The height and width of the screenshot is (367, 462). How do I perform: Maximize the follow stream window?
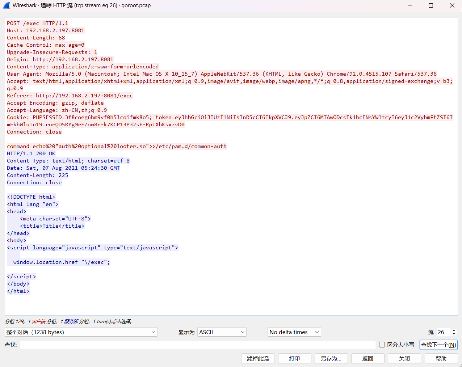click(431, 5)
